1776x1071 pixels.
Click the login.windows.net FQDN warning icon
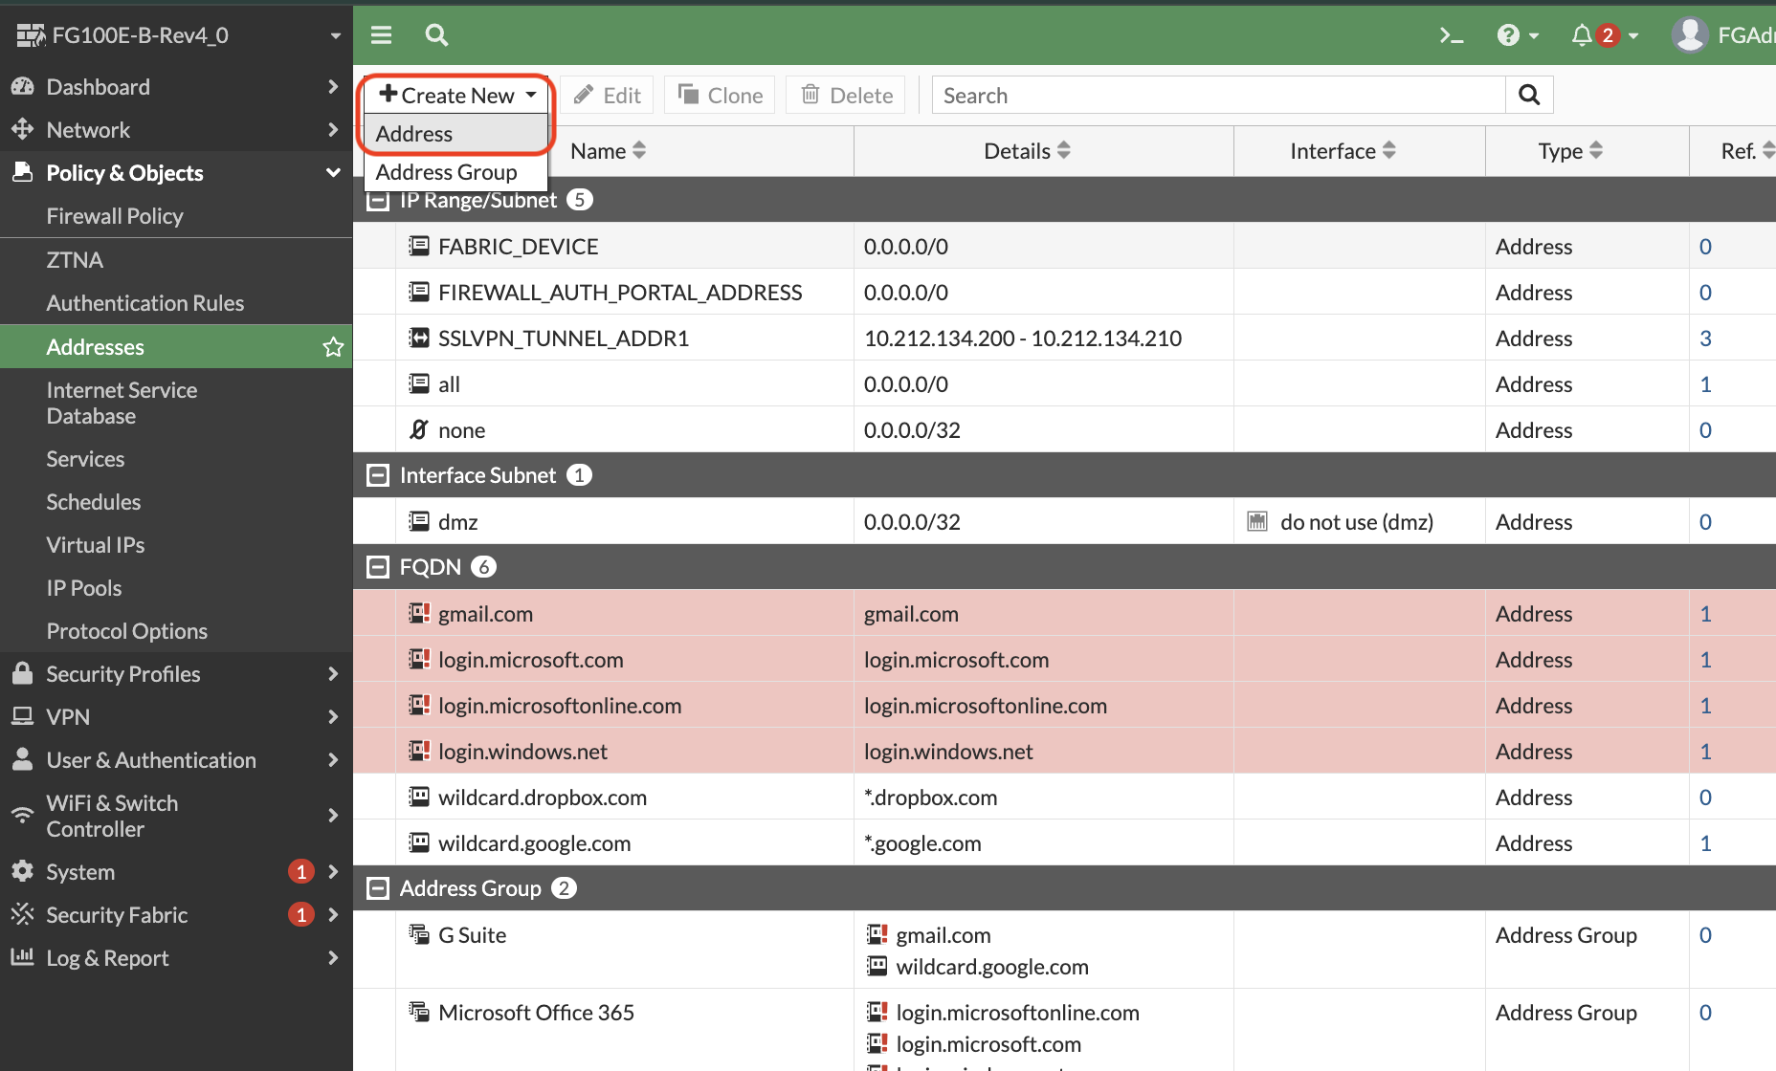[419, 751]
